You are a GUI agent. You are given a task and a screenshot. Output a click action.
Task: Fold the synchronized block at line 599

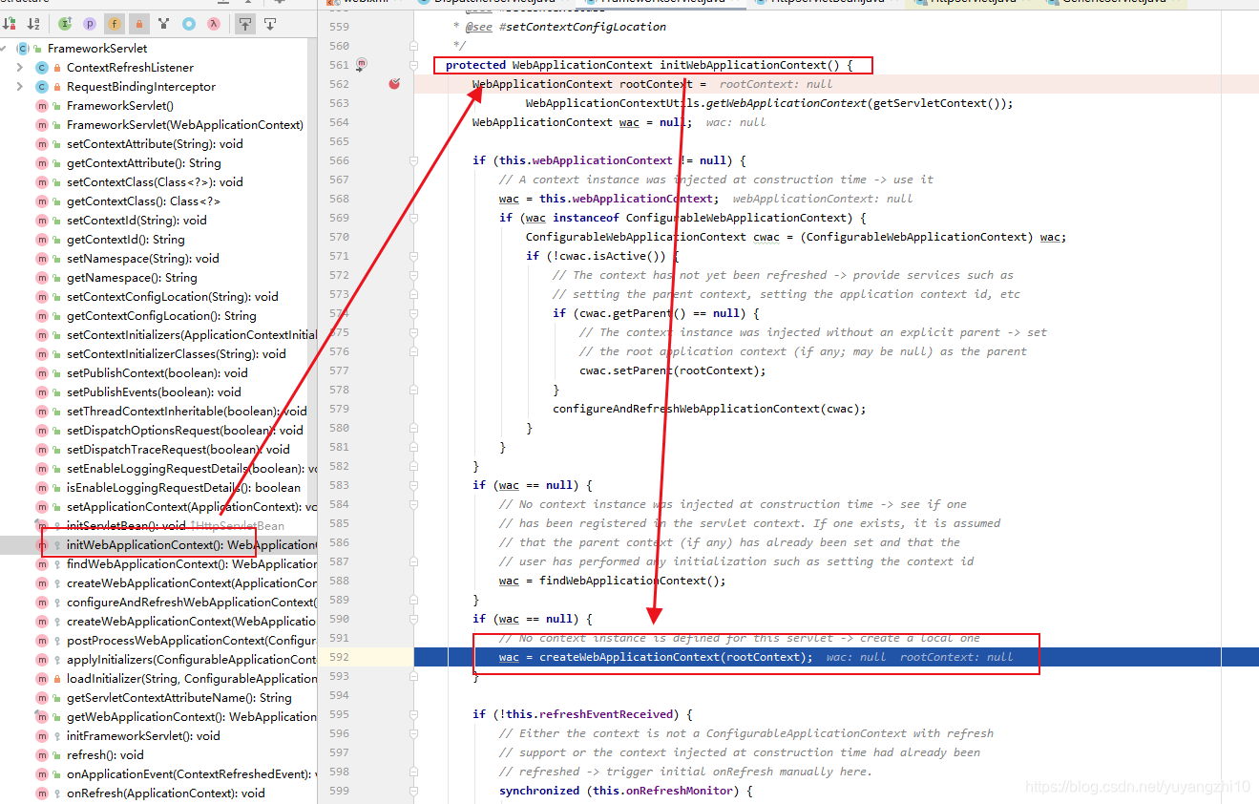413,791
